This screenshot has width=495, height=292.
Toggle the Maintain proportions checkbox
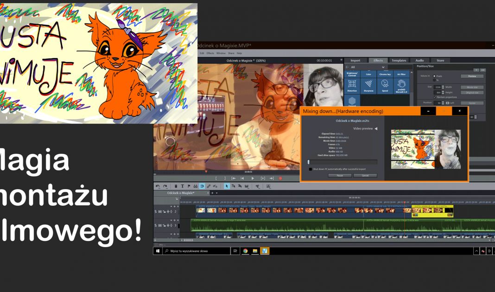[x=435, y=97]
